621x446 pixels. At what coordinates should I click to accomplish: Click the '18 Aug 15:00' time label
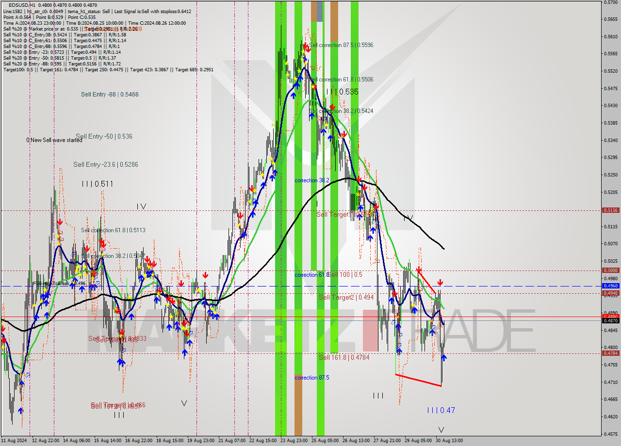pyautogui.click(x=170, y=441)
